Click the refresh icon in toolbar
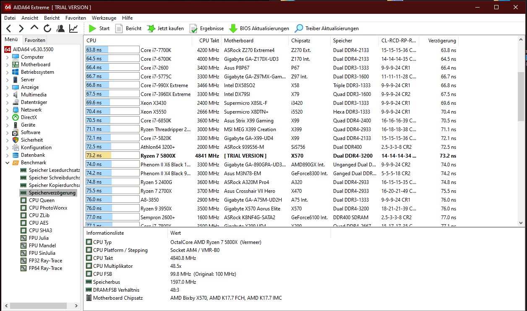This screenshot has height=311, width=527. click(47, 29)
